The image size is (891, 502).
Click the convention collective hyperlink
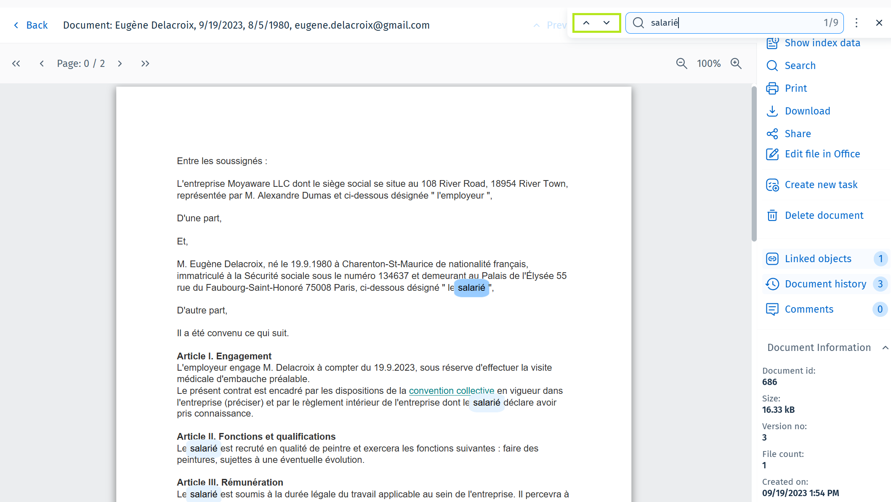pyautogui.click(x=452, y=391)
